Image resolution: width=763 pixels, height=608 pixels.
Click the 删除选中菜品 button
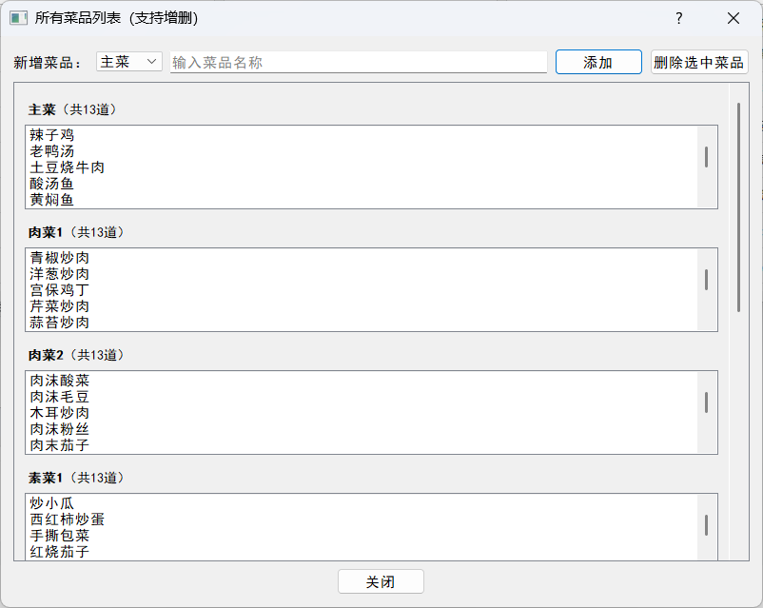(x=699, y=63)
